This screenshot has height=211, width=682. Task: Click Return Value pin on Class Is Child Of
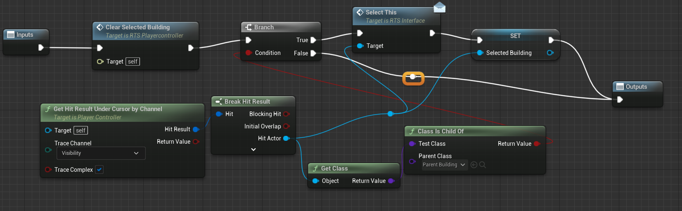point(537,144)
